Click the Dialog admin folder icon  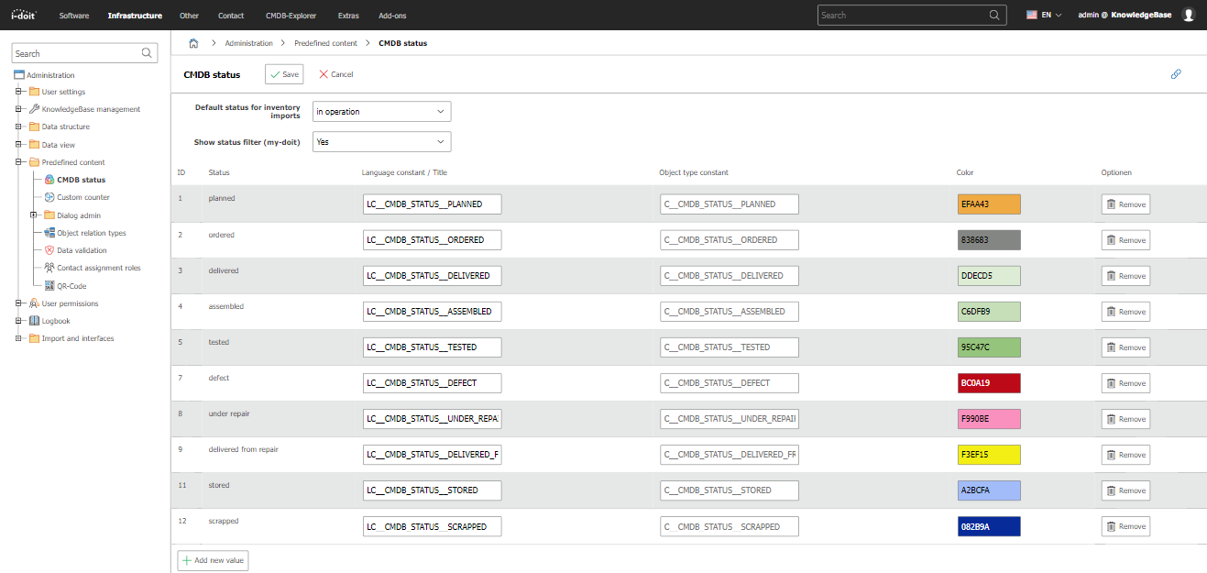pos(49,215)
